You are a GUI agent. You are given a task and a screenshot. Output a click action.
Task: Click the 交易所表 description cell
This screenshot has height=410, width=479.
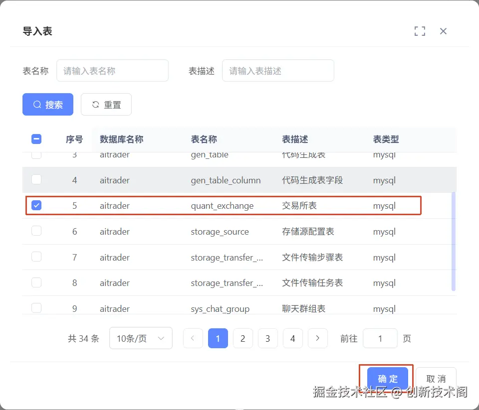pos(299,206)
